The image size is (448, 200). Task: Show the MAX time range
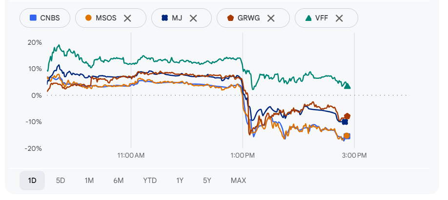[238, 181]
